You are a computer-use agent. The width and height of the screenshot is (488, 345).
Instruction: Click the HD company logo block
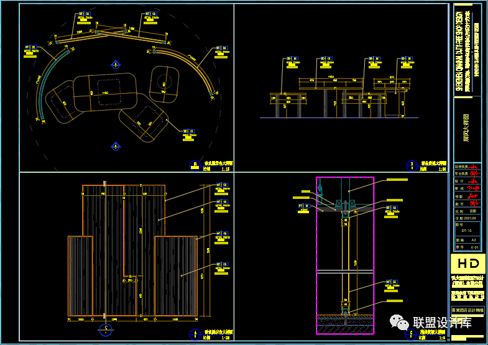tap(468, 264)
